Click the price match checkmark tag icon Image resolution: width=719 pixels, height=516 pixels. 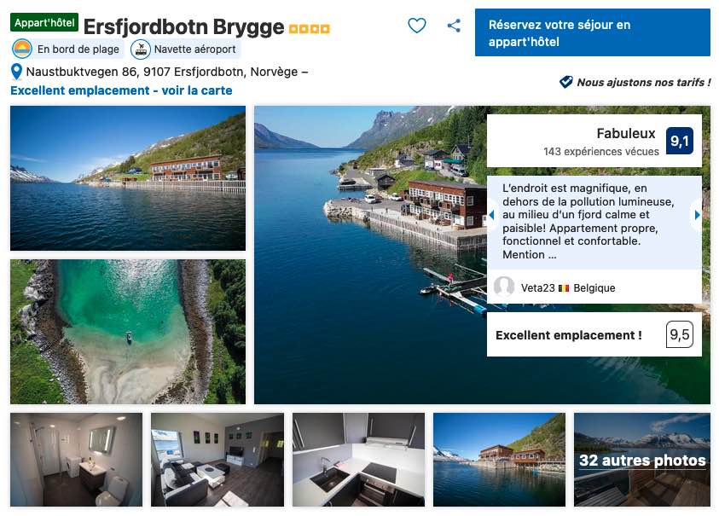point(565,82)
